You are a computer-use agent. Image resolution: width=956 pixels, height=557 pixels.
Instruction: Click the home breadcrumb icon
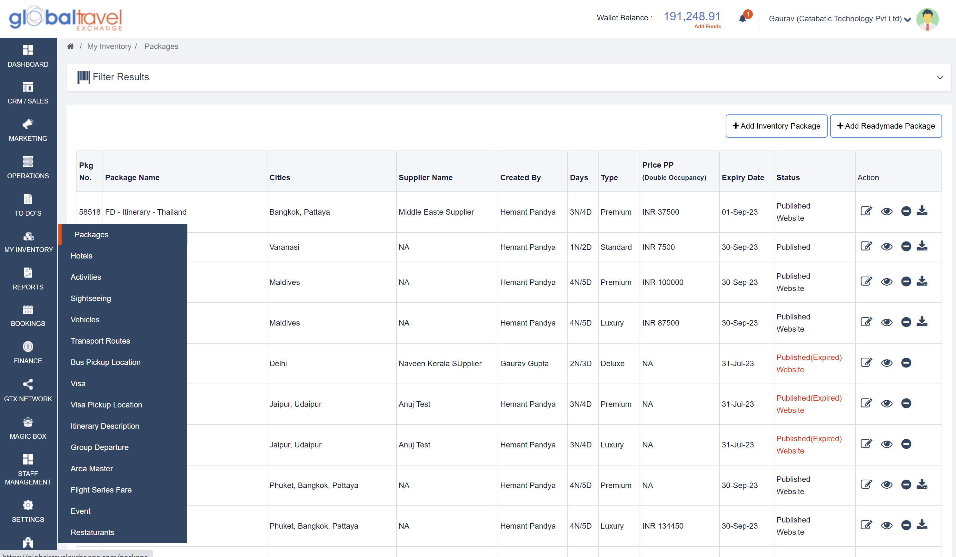pos(70,46)
